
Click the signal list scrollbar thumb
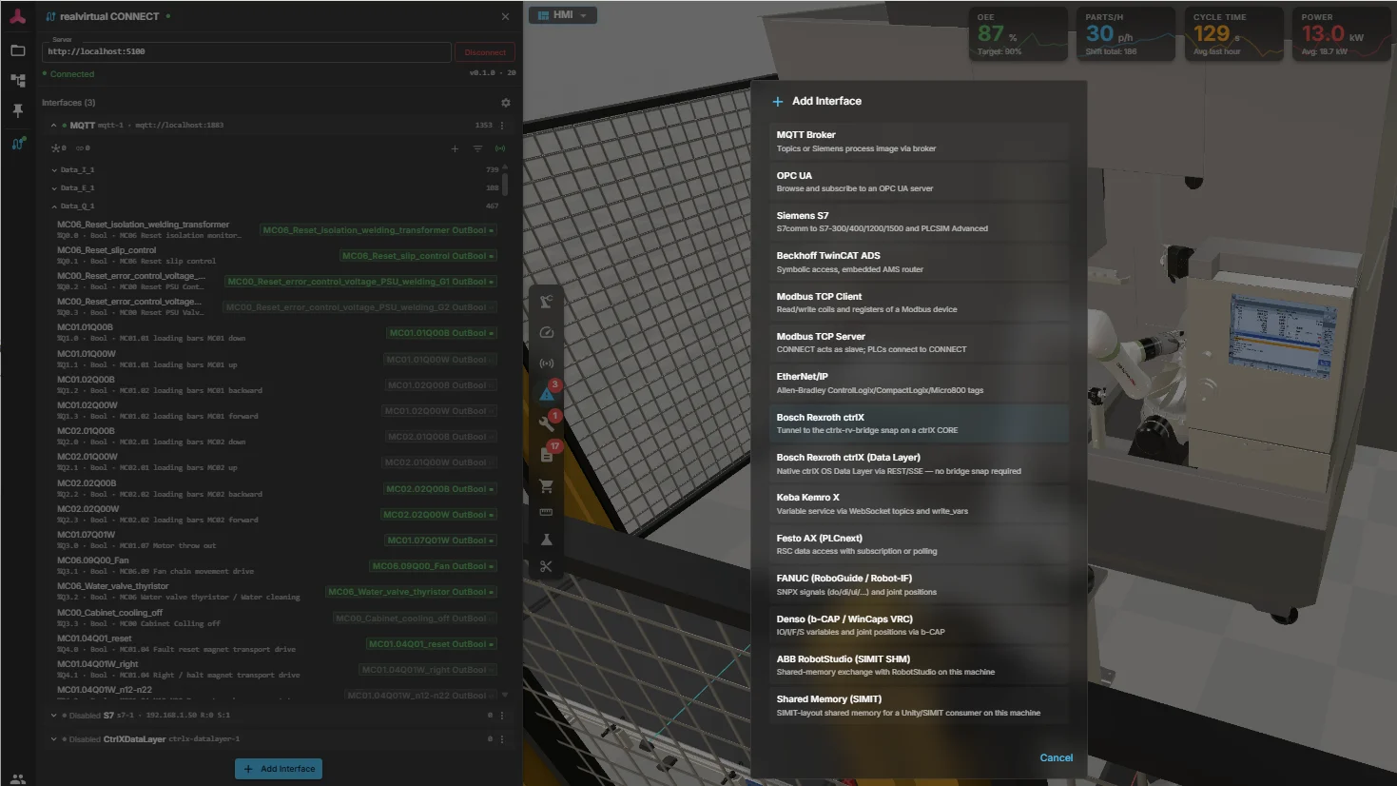click(504, 184)
